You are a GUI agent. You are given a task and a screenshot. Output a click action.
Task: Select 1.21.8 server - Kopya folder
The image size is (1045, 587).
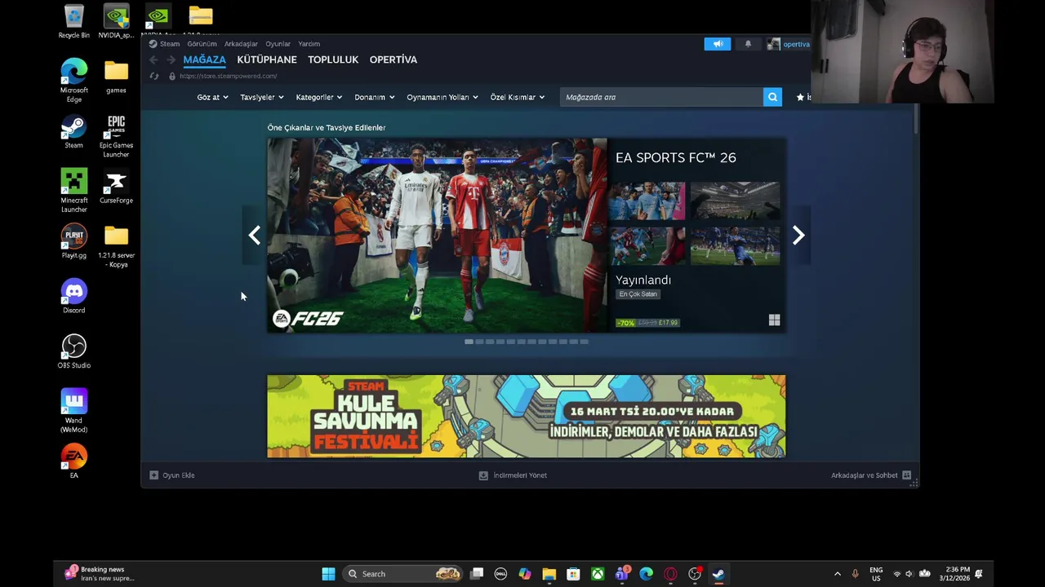click(116, 246)
